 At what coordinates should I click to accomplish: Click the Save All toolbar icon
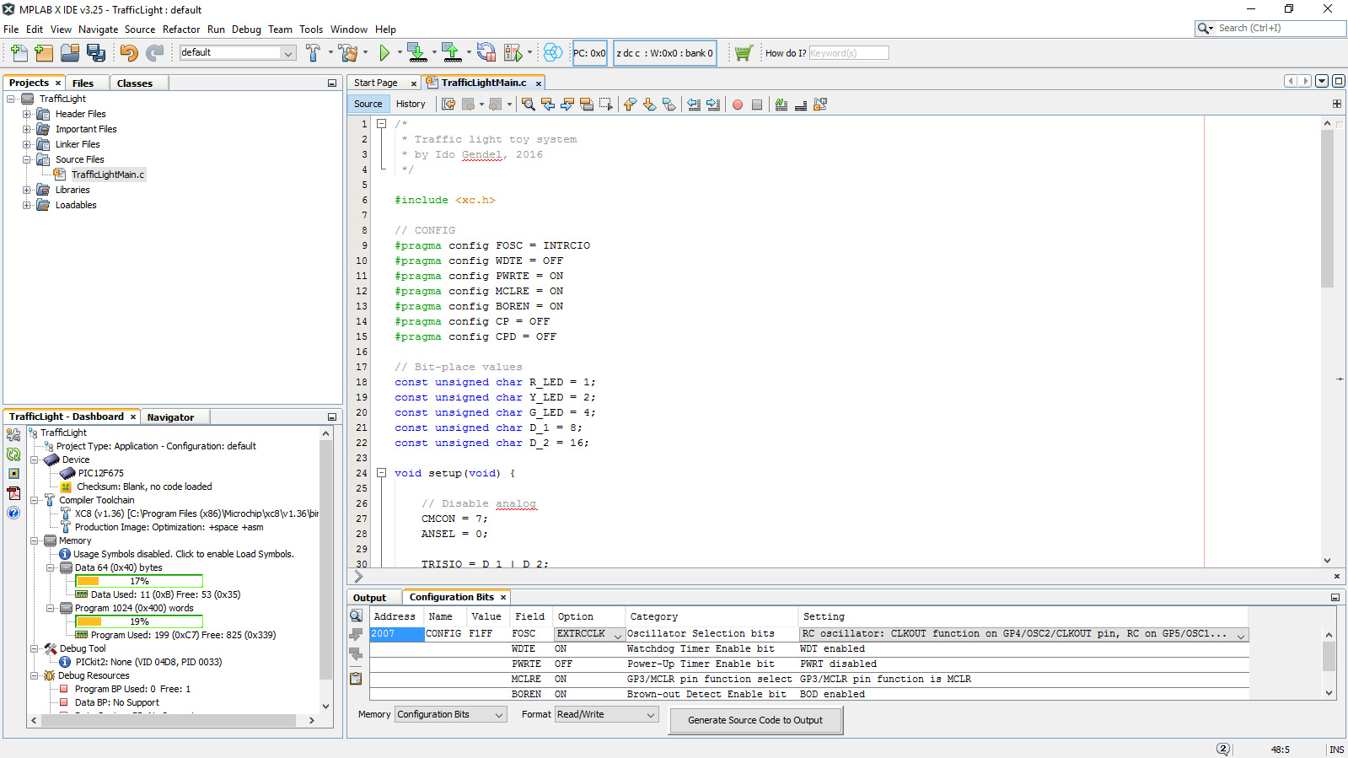click(96, 53)
